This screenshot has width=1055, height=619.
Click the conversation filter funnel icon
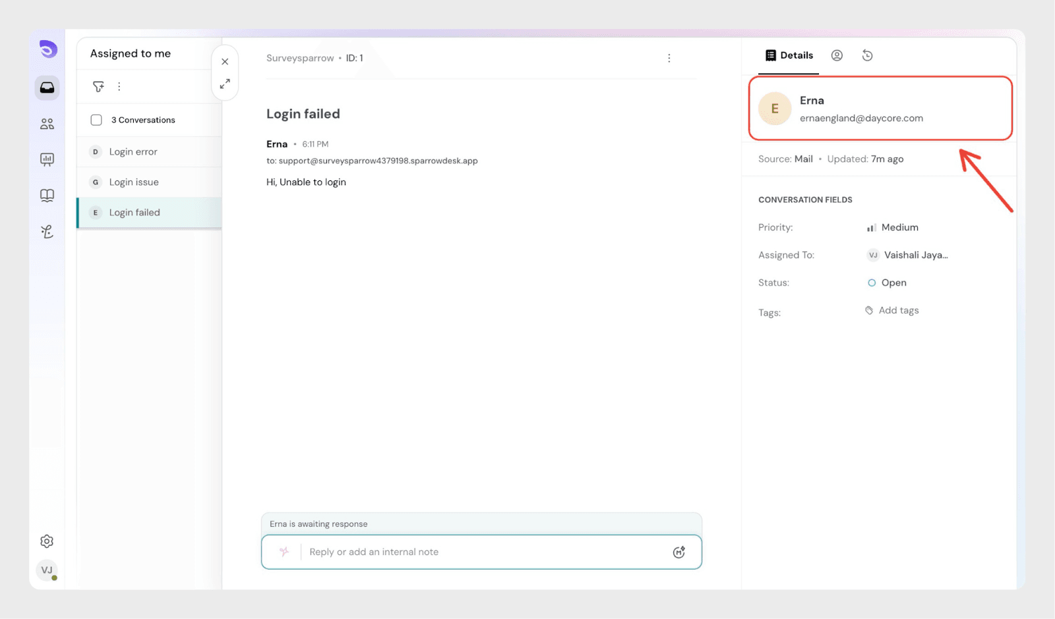(x=98, y=86)
